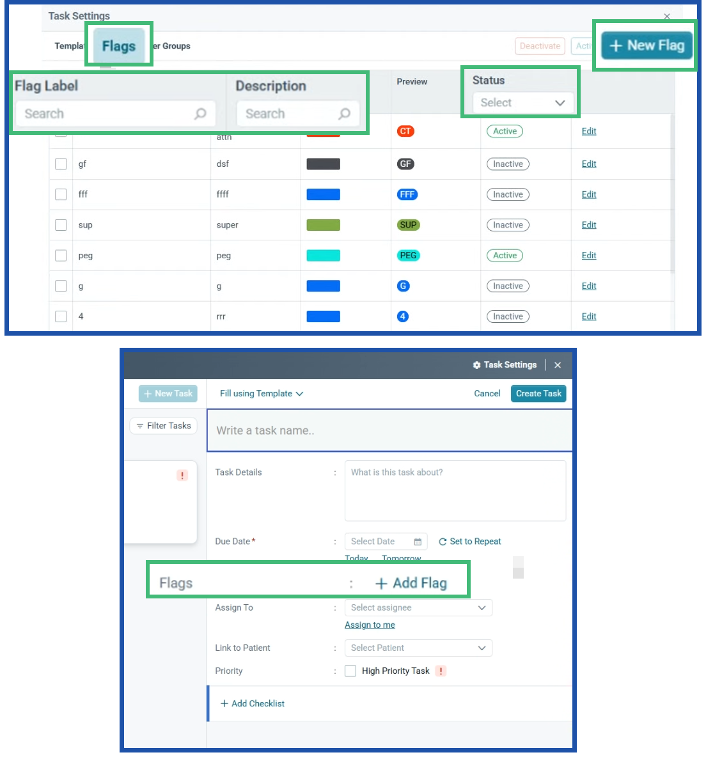Open the User Groups tab
The image size is (706, 764).
pyautogui.click(x=170, y=45)
